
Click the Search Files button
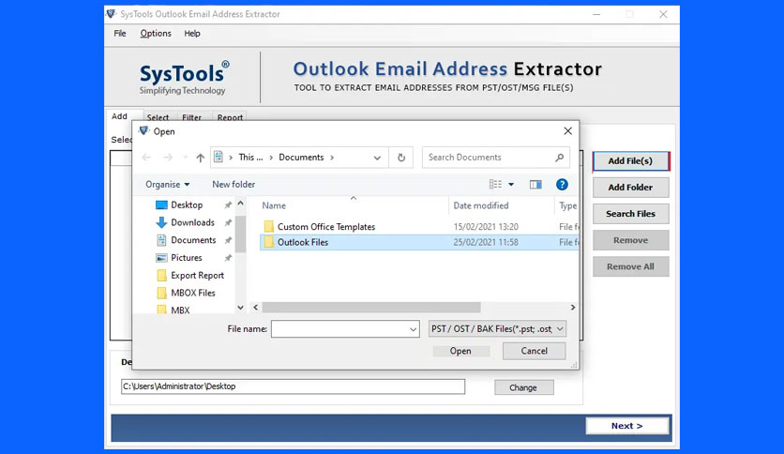(x=630, y=214)
